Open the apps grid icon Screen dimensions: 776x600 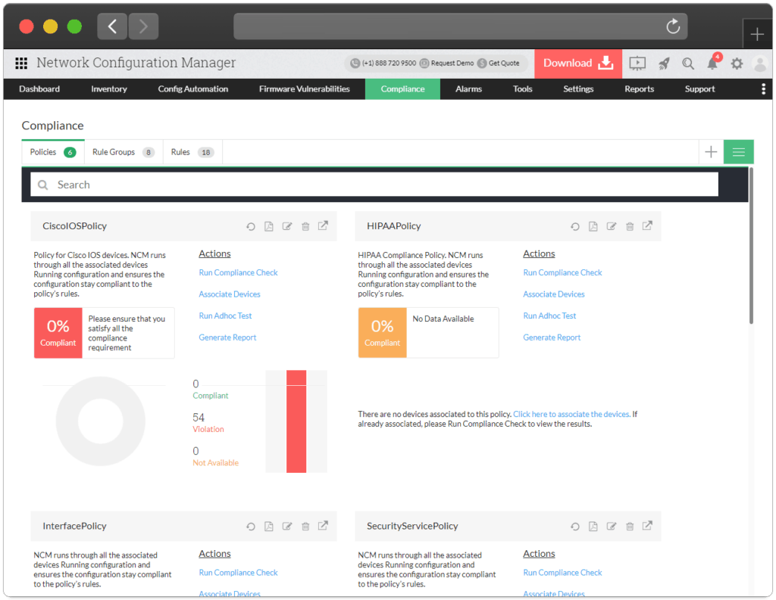tap(21, 64)
